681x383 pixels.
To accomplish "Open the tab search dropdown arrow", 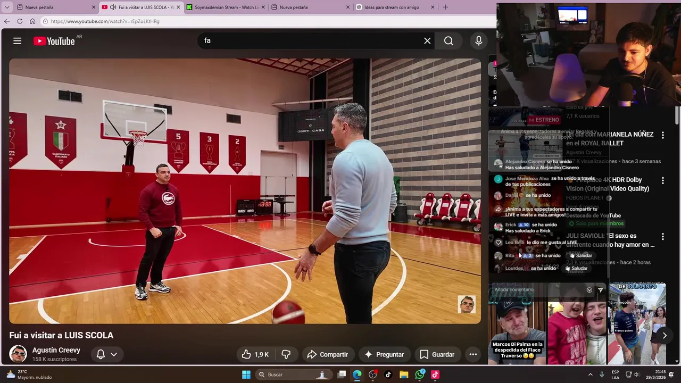I will (7, 7).
